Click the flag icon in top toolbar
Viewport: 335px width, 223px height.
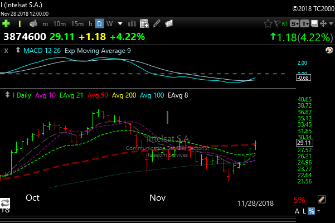click(277, 23)
